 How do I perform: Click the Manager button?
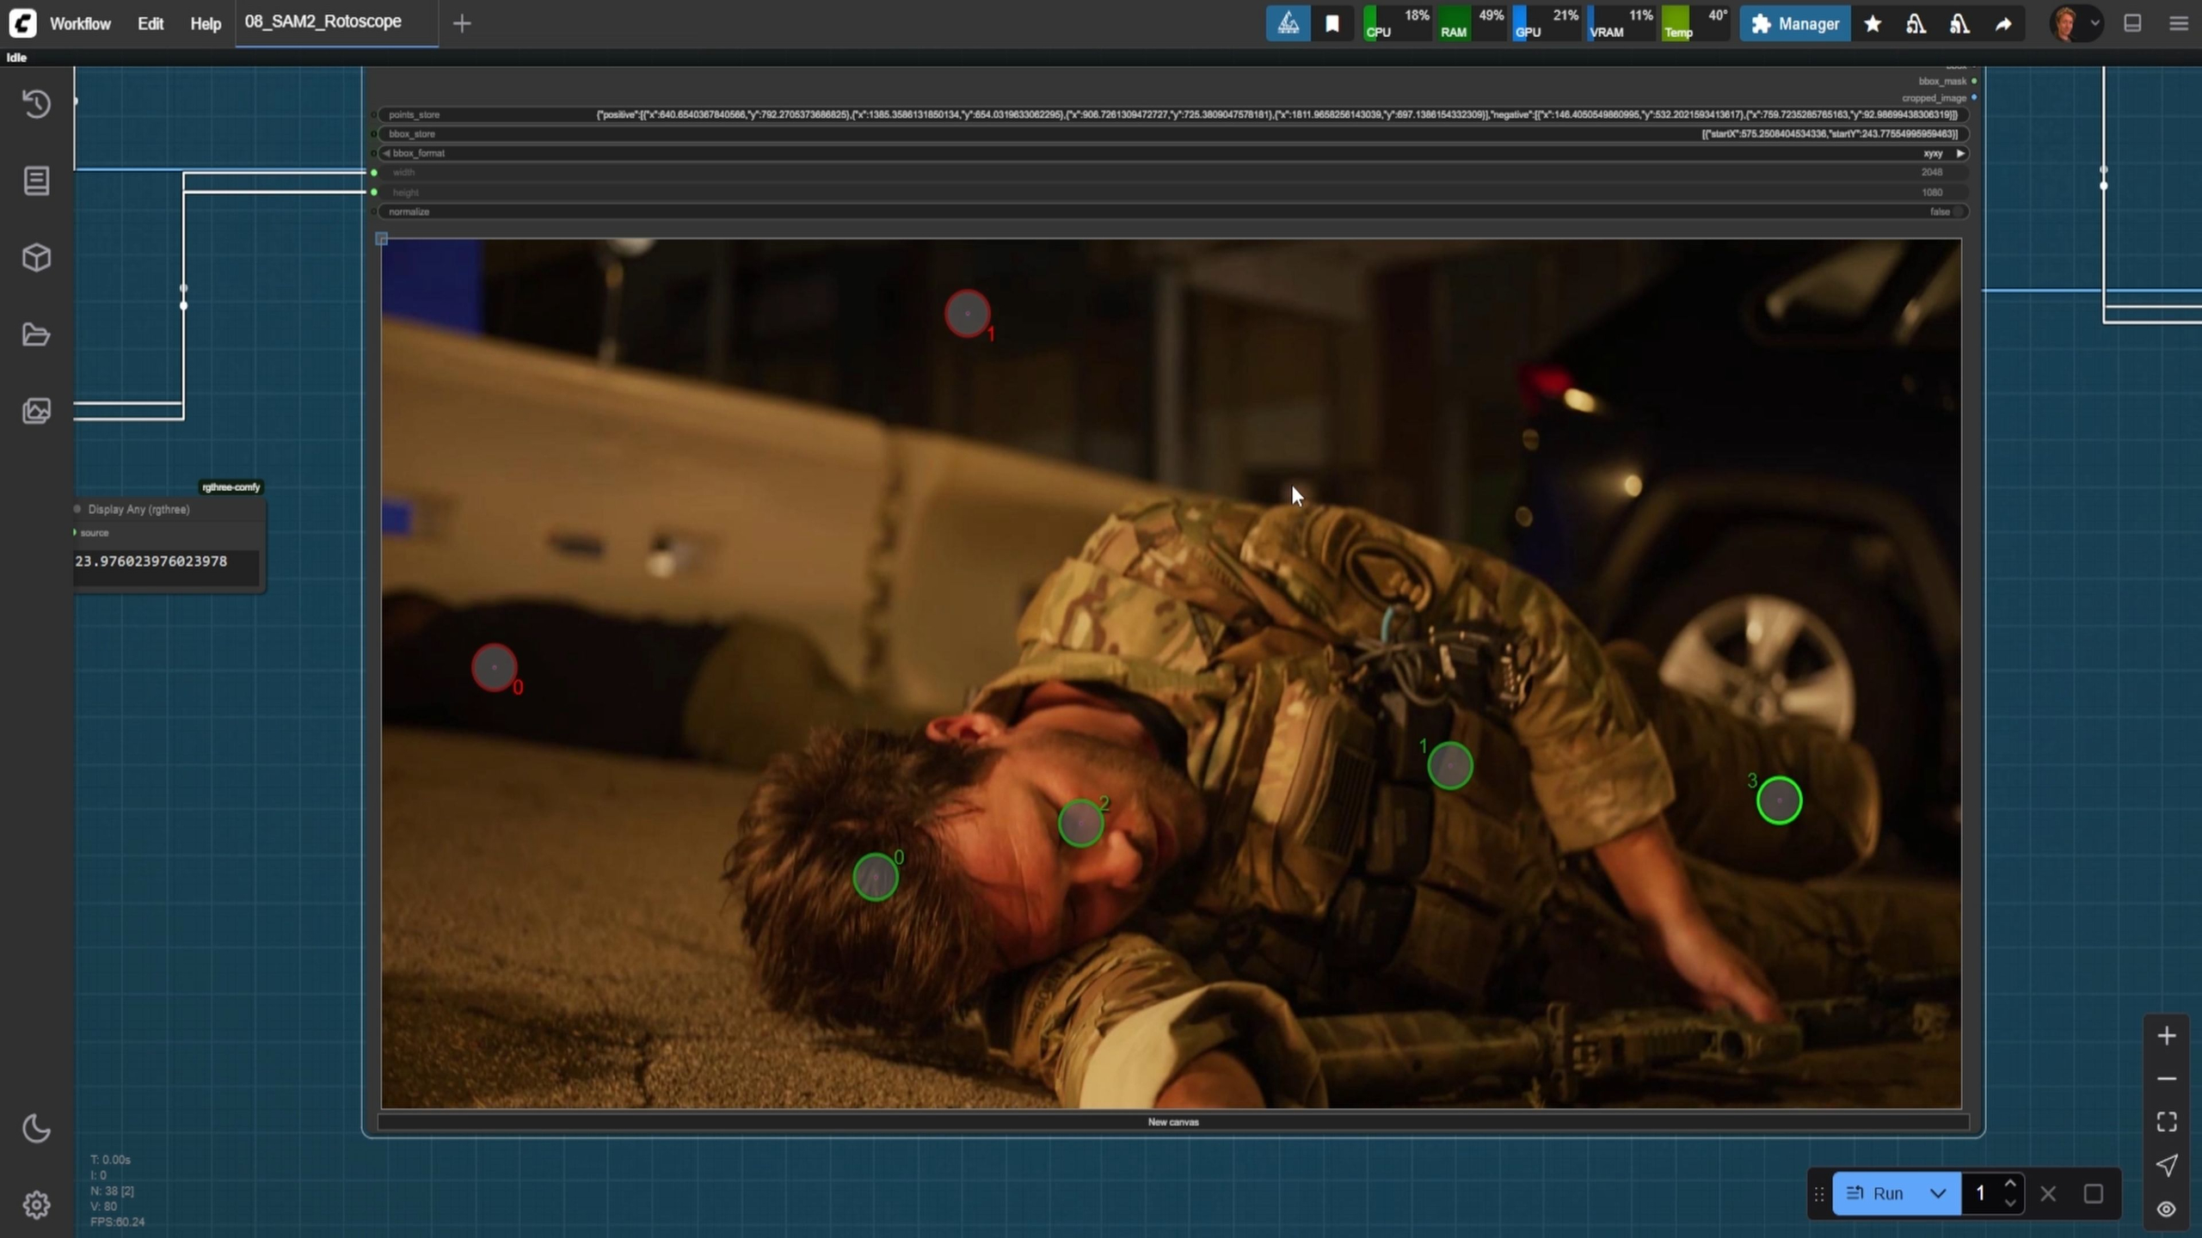tap(1795, 24)
